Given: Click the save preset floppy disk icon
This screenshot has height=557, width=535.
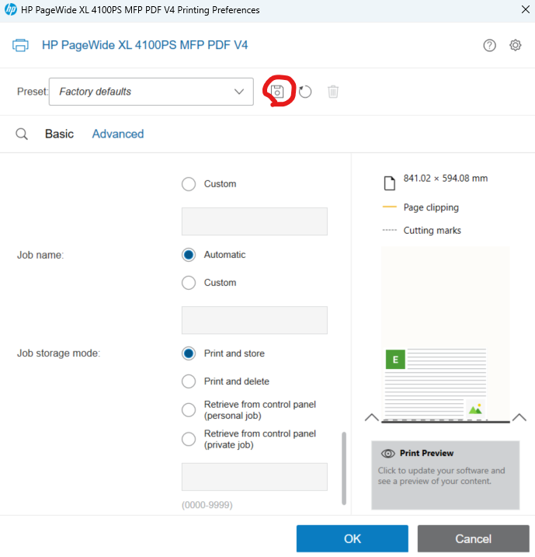Looking at the screenshot, I should coord(277,92).
